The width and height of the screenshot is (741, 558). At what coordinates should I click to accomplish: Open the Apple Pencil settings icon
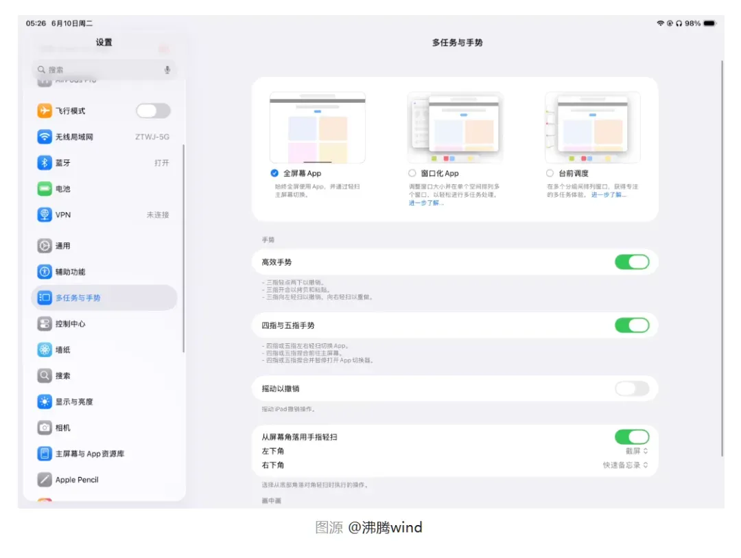click(x=45, y=480)
